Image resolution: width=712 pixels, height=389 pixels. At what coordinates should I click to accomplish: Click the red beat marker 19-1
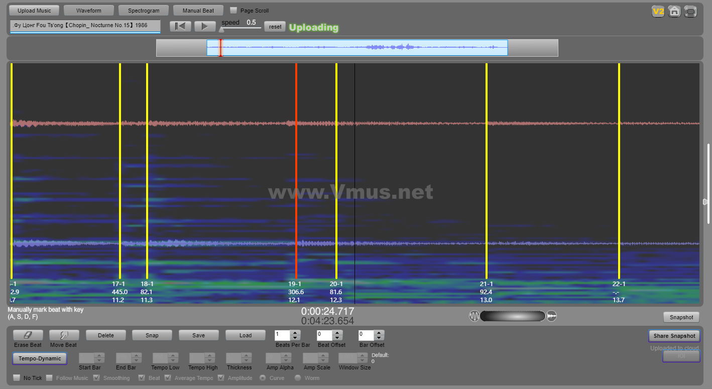click(x=296, y=171)
